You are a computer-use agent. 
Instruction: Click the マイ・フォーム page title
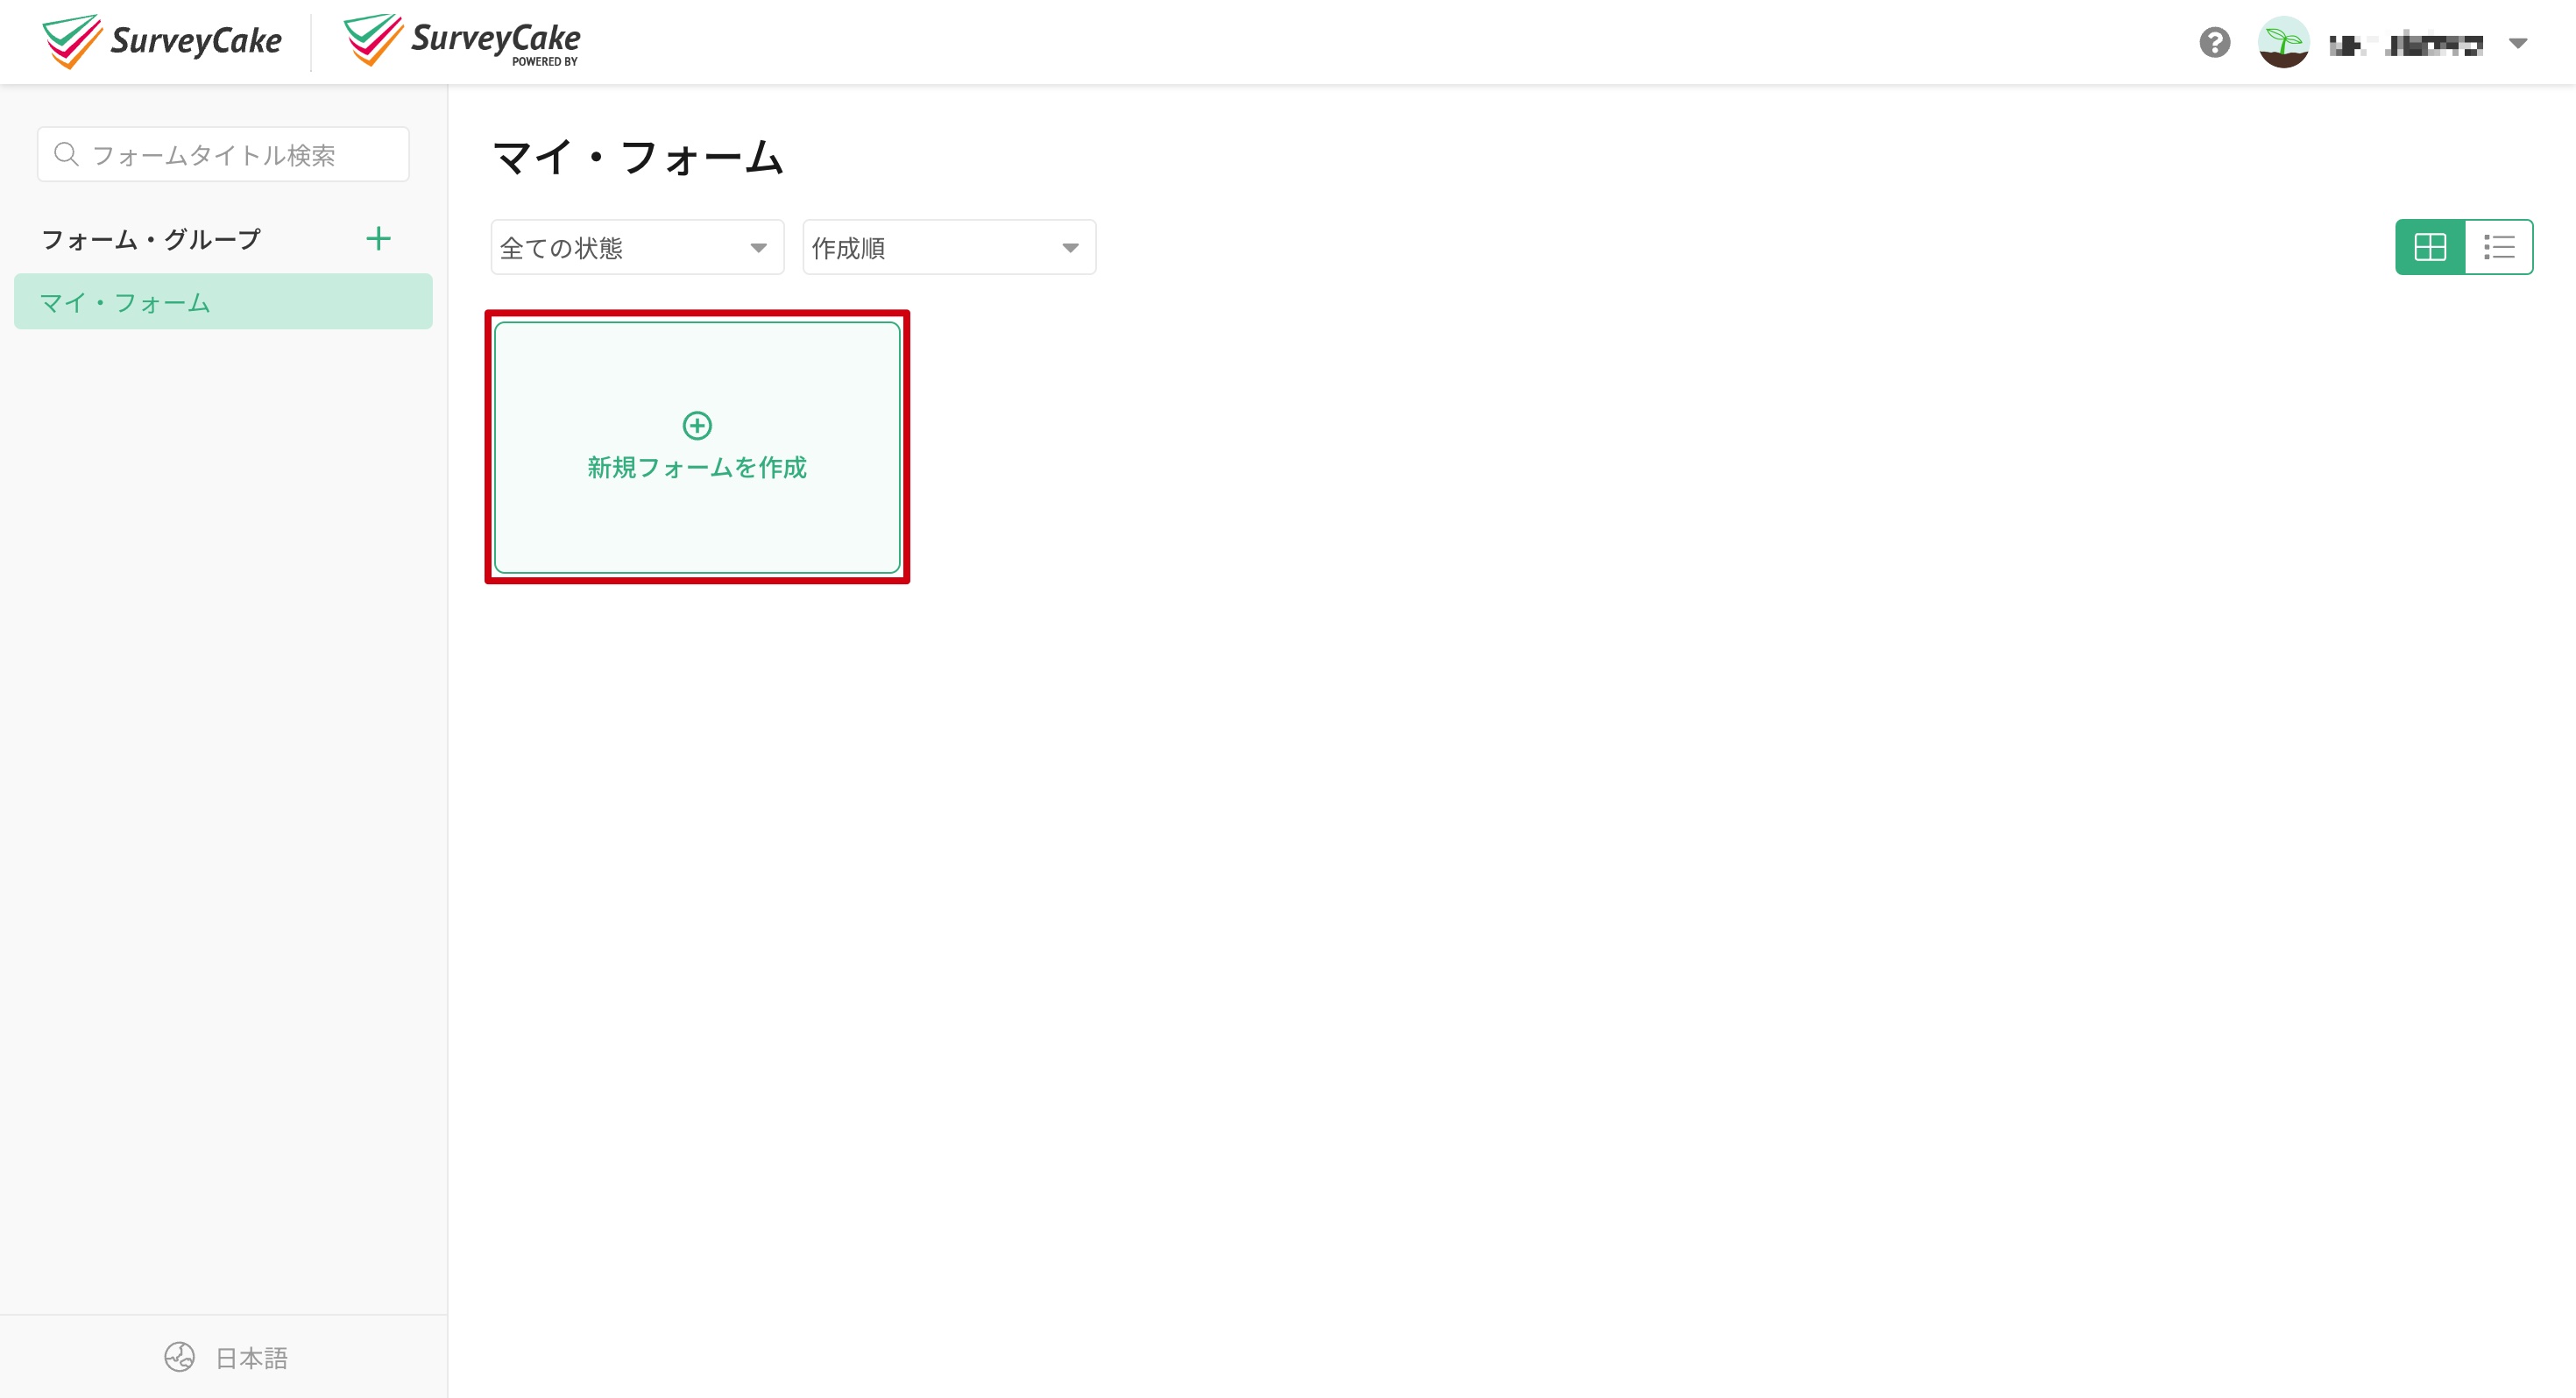click(x=638, y=158)
